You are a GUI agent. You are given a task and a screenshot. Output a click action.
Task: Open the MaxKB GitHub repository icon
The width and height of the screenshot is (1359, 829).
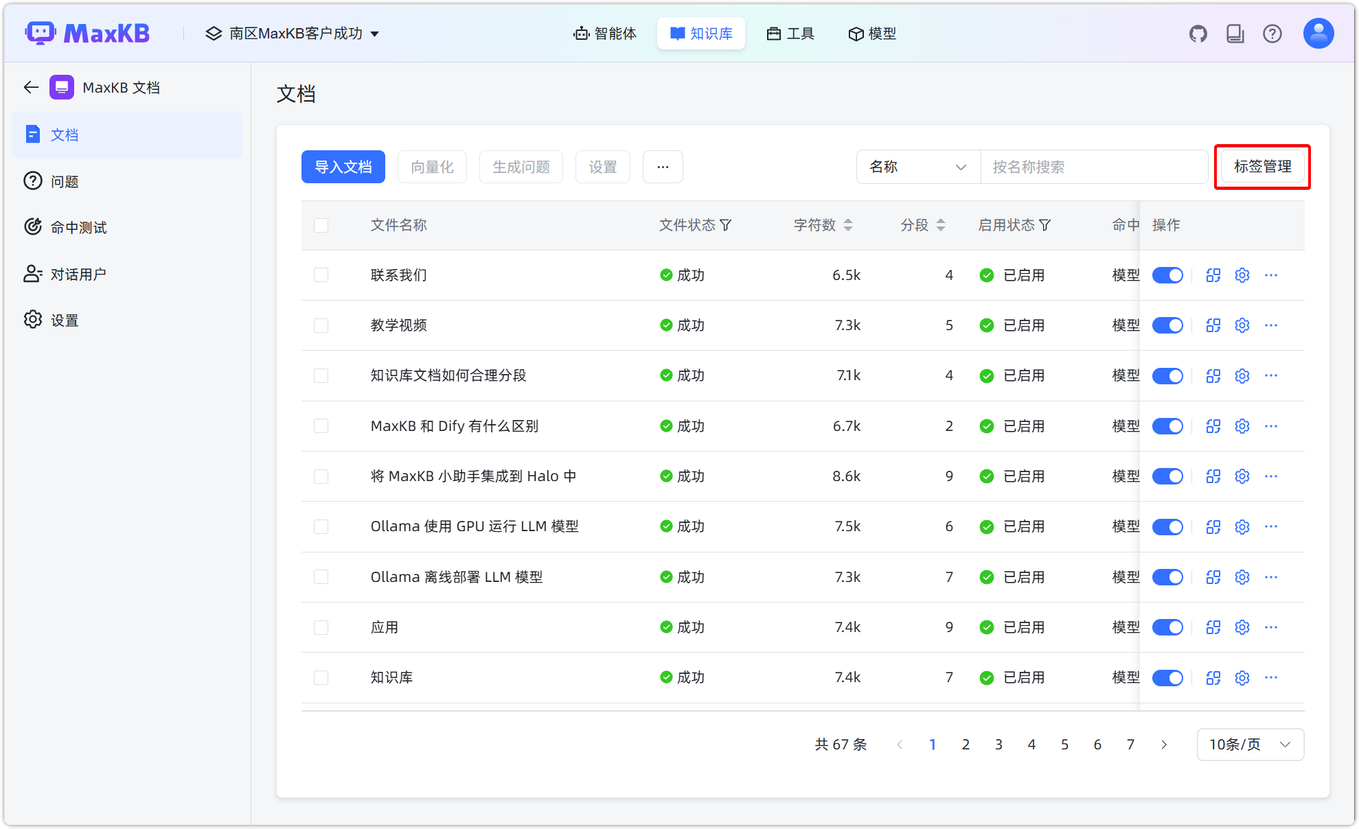[1198, 33]
